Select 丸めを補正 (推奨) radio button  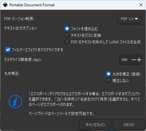[x=109, y=74]
